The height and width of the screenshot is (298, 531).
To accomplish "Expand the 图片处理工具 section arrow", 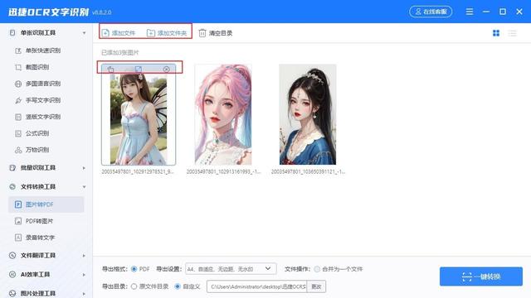I will [84, 294].
